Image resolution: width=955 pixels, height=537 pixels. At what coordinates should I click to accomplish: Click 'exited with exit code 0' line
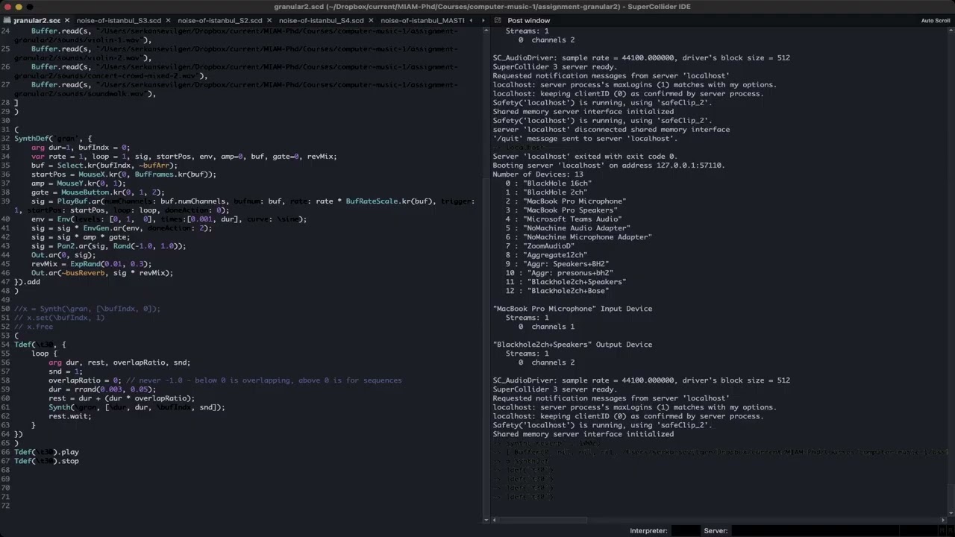[x=585, y=157]
